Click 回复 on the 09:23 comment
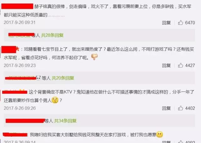201x143 pixels. 166,65
